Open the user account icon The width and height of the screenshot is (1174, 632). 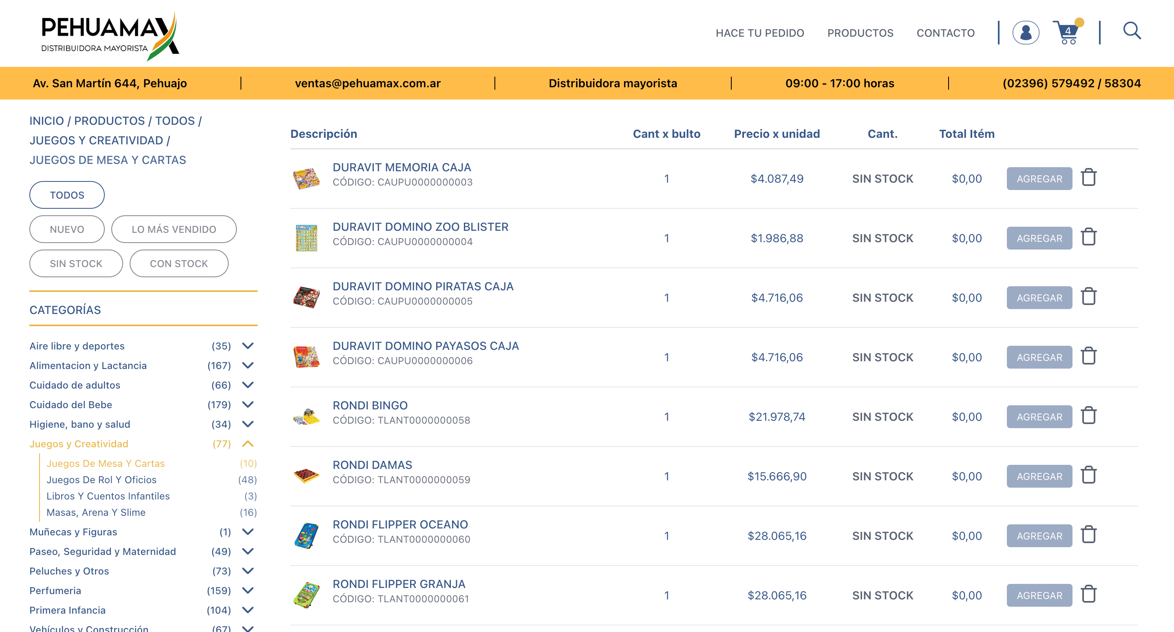pos(1026,33)
